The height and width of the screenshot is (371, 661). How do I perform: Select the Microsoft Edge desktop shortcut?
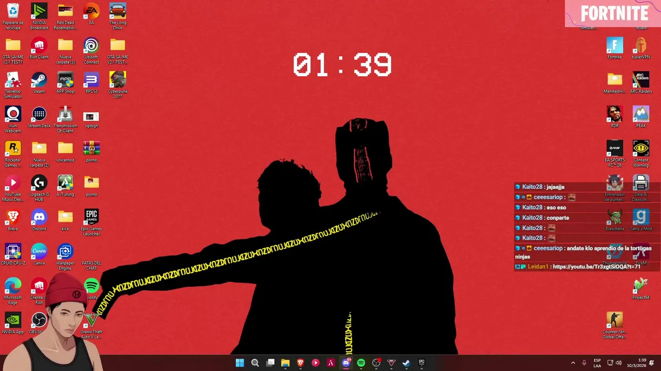(x=13, y=291)
